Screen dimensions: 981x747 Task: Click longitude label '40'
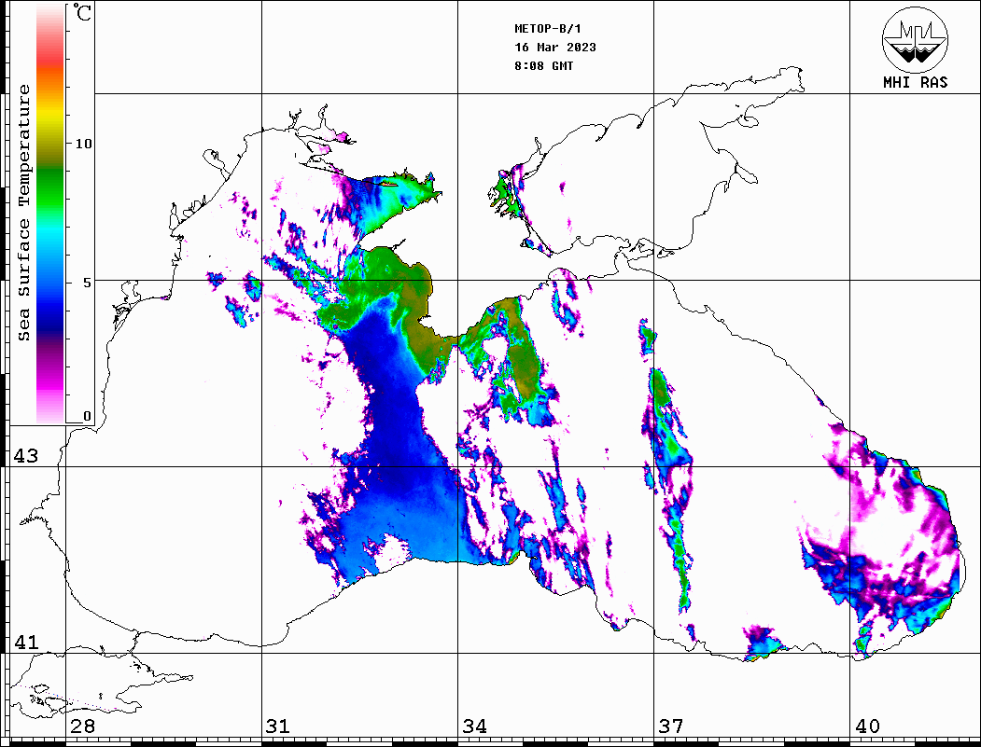coord(867,726)
